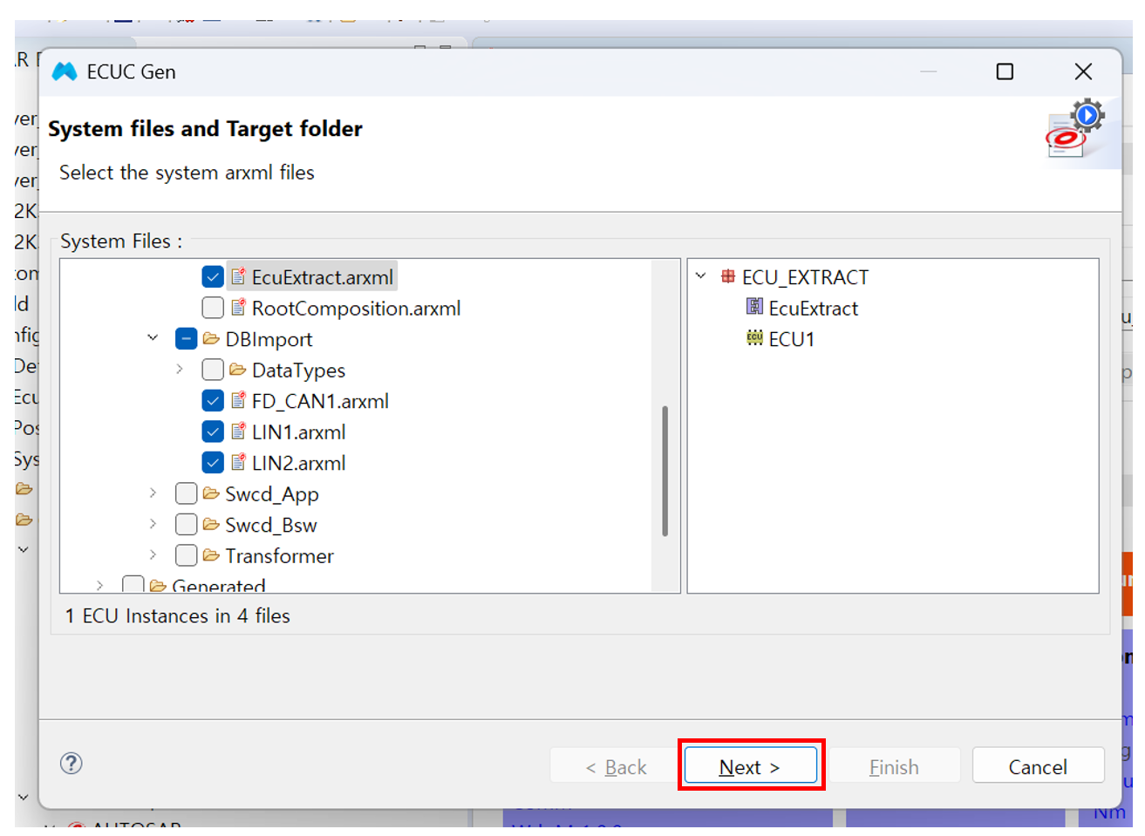The width and height of the screenshot is (1145, 836).
Task: Open help with the question mark icon
Action: 72,764
